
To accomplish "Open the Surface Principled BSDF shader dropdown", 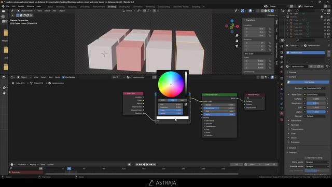I will coord(314,88).
